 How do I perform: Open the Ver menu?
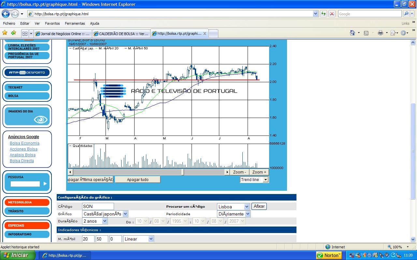coord(37,23)
